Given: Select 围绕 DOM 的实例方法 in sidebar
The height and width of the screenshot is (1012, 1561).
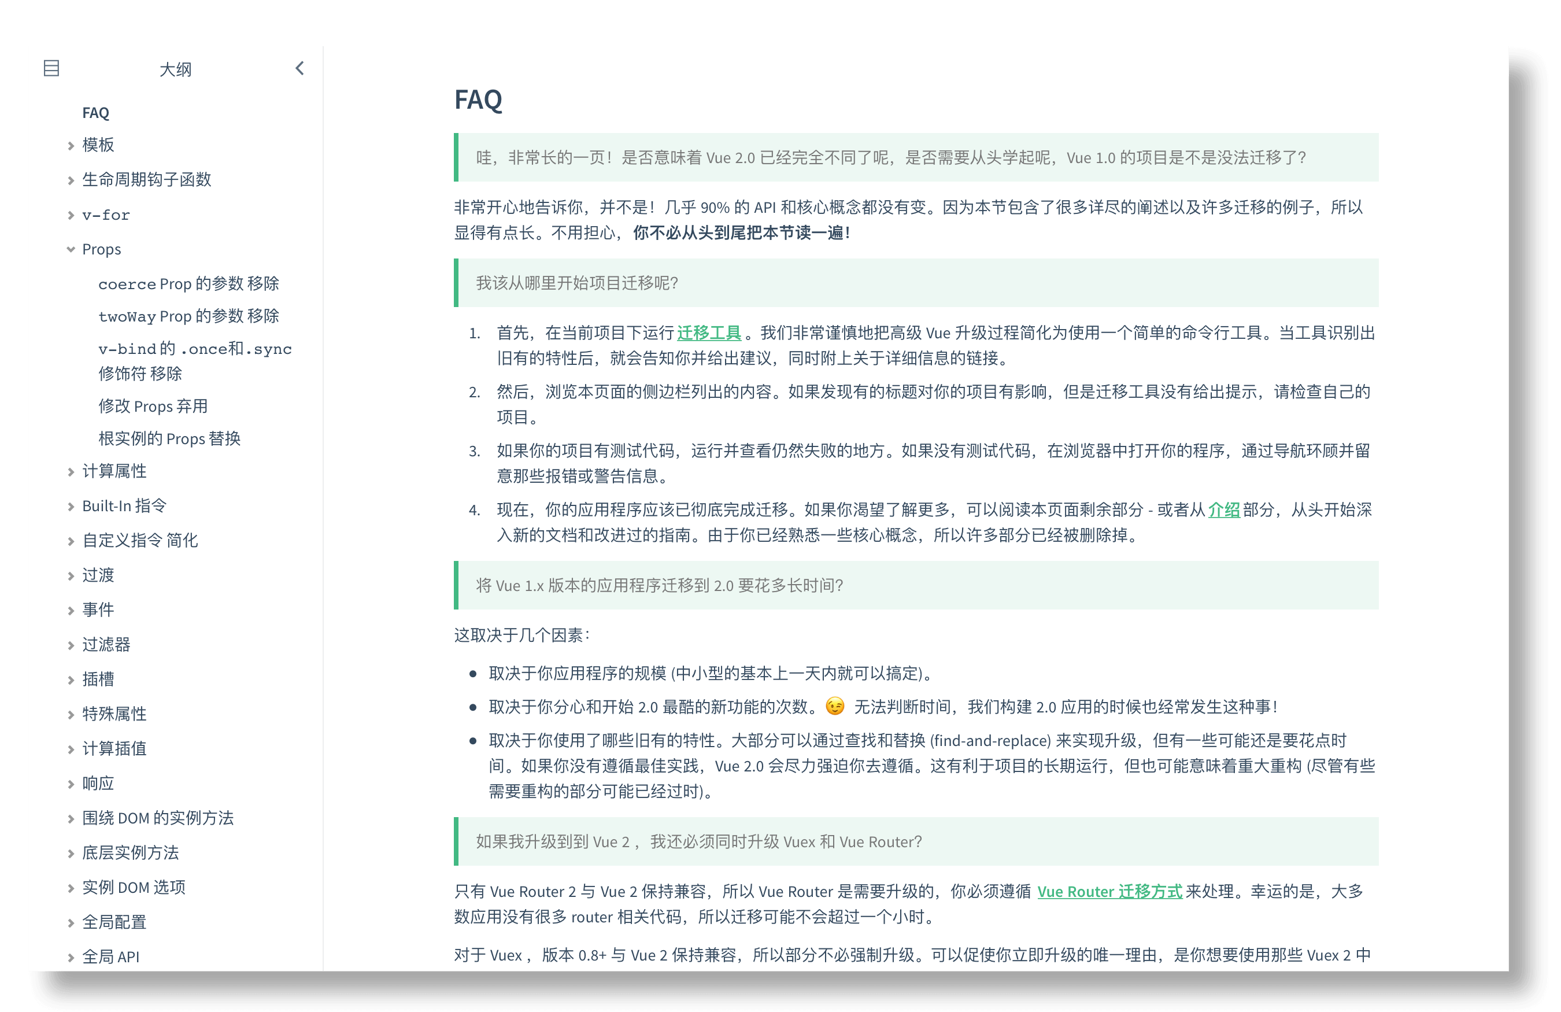Looking at the screenshot, I should 158,818.
